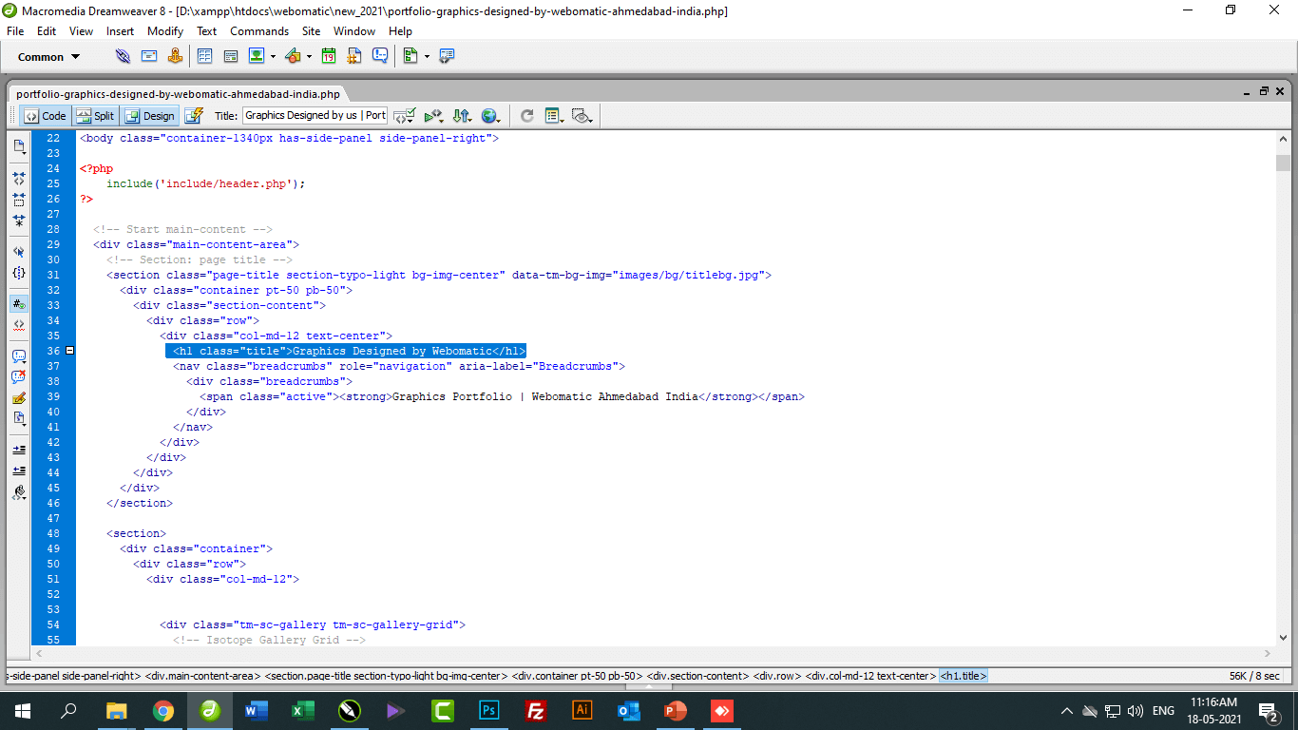
Task: Open the Validate Markup dropdown
Action: (x=433, y=116)
